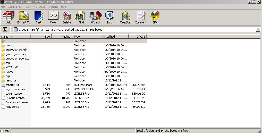Screen dimensions: 262x133
Task: Click the Extract To toolbar icon
Action: pos(24,17)
